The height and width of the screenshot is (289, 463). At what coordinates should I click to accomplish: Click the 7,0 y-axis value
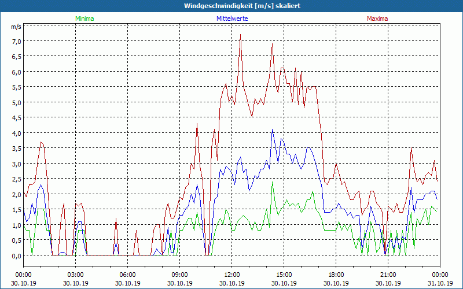(x=16, y=41)
